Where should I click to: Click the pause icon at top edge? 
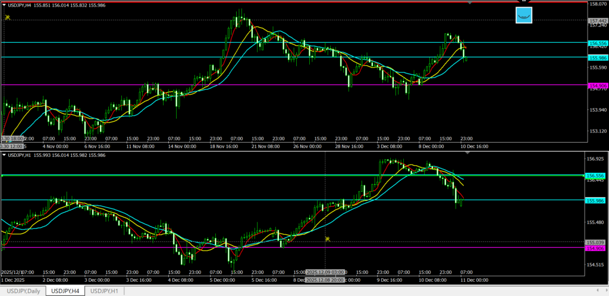(x=523, y=1)
